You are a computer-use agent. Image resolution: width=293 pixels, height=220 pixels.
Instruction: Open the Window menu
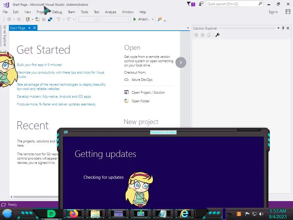tap(128, 12)
